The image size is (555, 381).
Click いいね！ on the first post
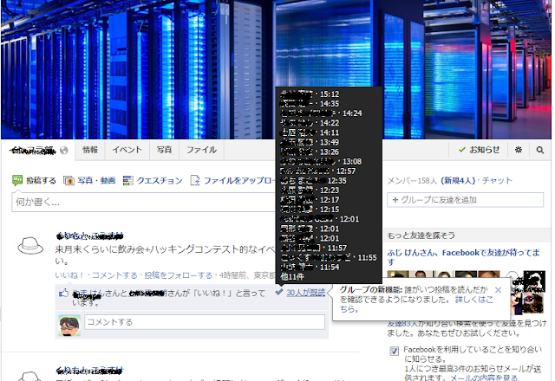click(x=69, y=275)
